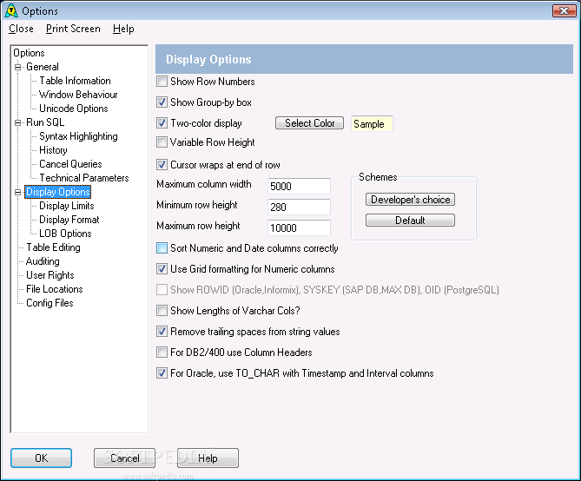The width and height of the screenshot is (581, 481).
Task: Uncheck Oracle TO_CHAR with Timestamp option
Action: click(x=162, y=372)
